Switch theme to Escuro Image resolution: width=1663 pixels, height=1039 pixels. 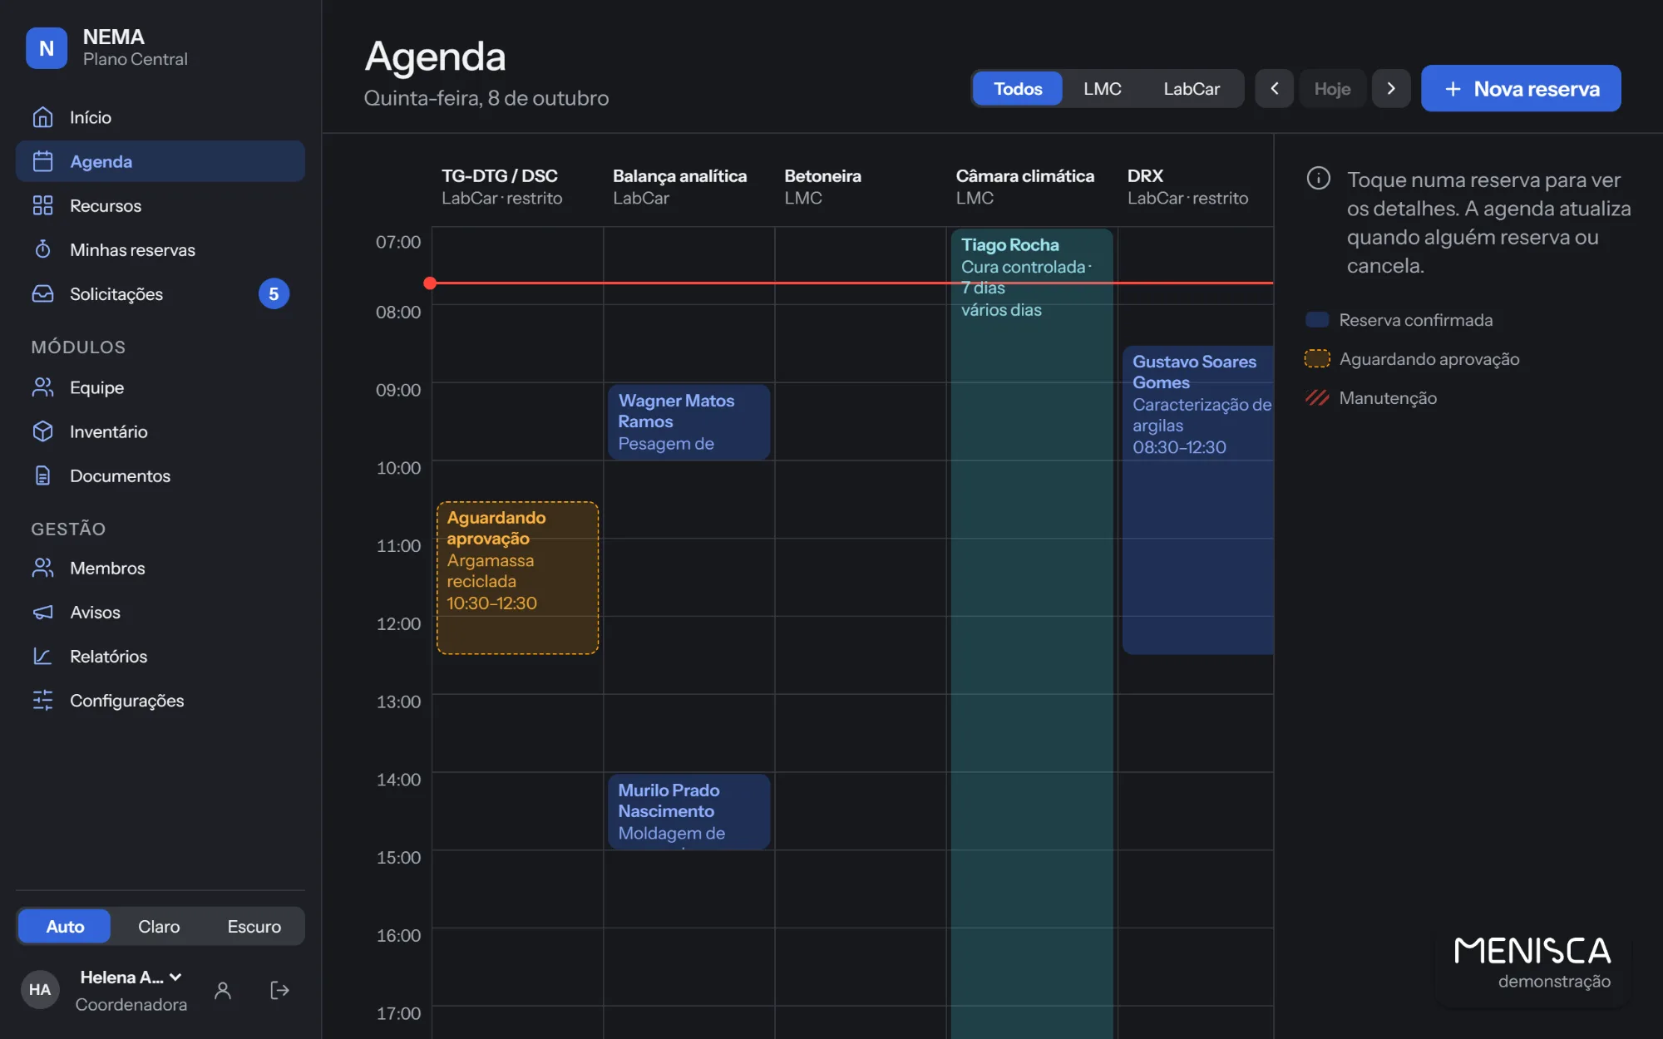(254, 926)
